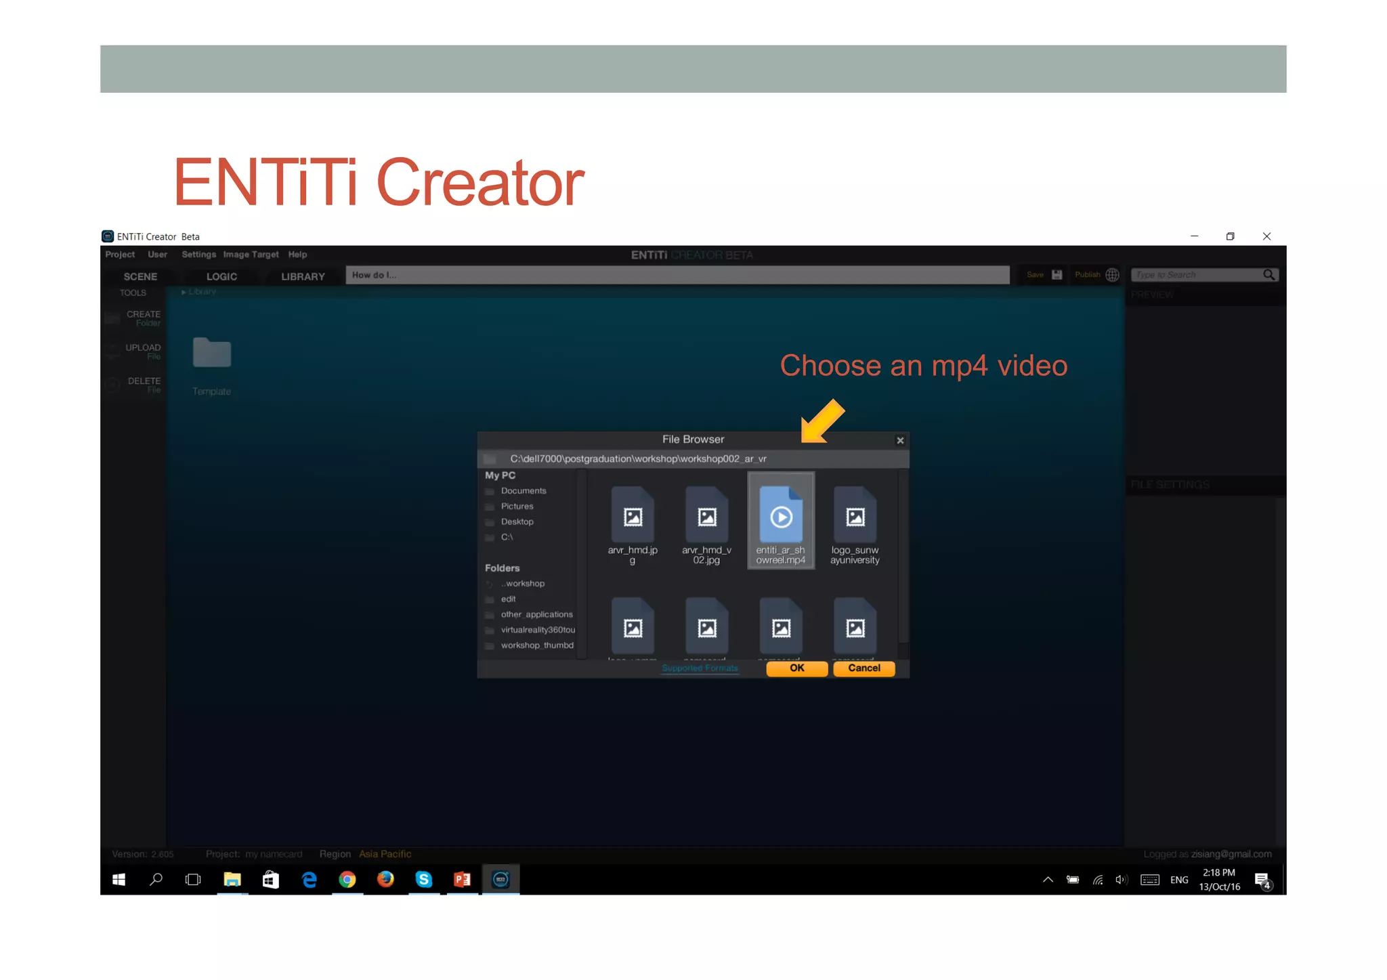The height and width of the screenshot is (980, 1387).
Task: Select the arvr_hmd.jpg image file
Action: [x=633, y=525]
